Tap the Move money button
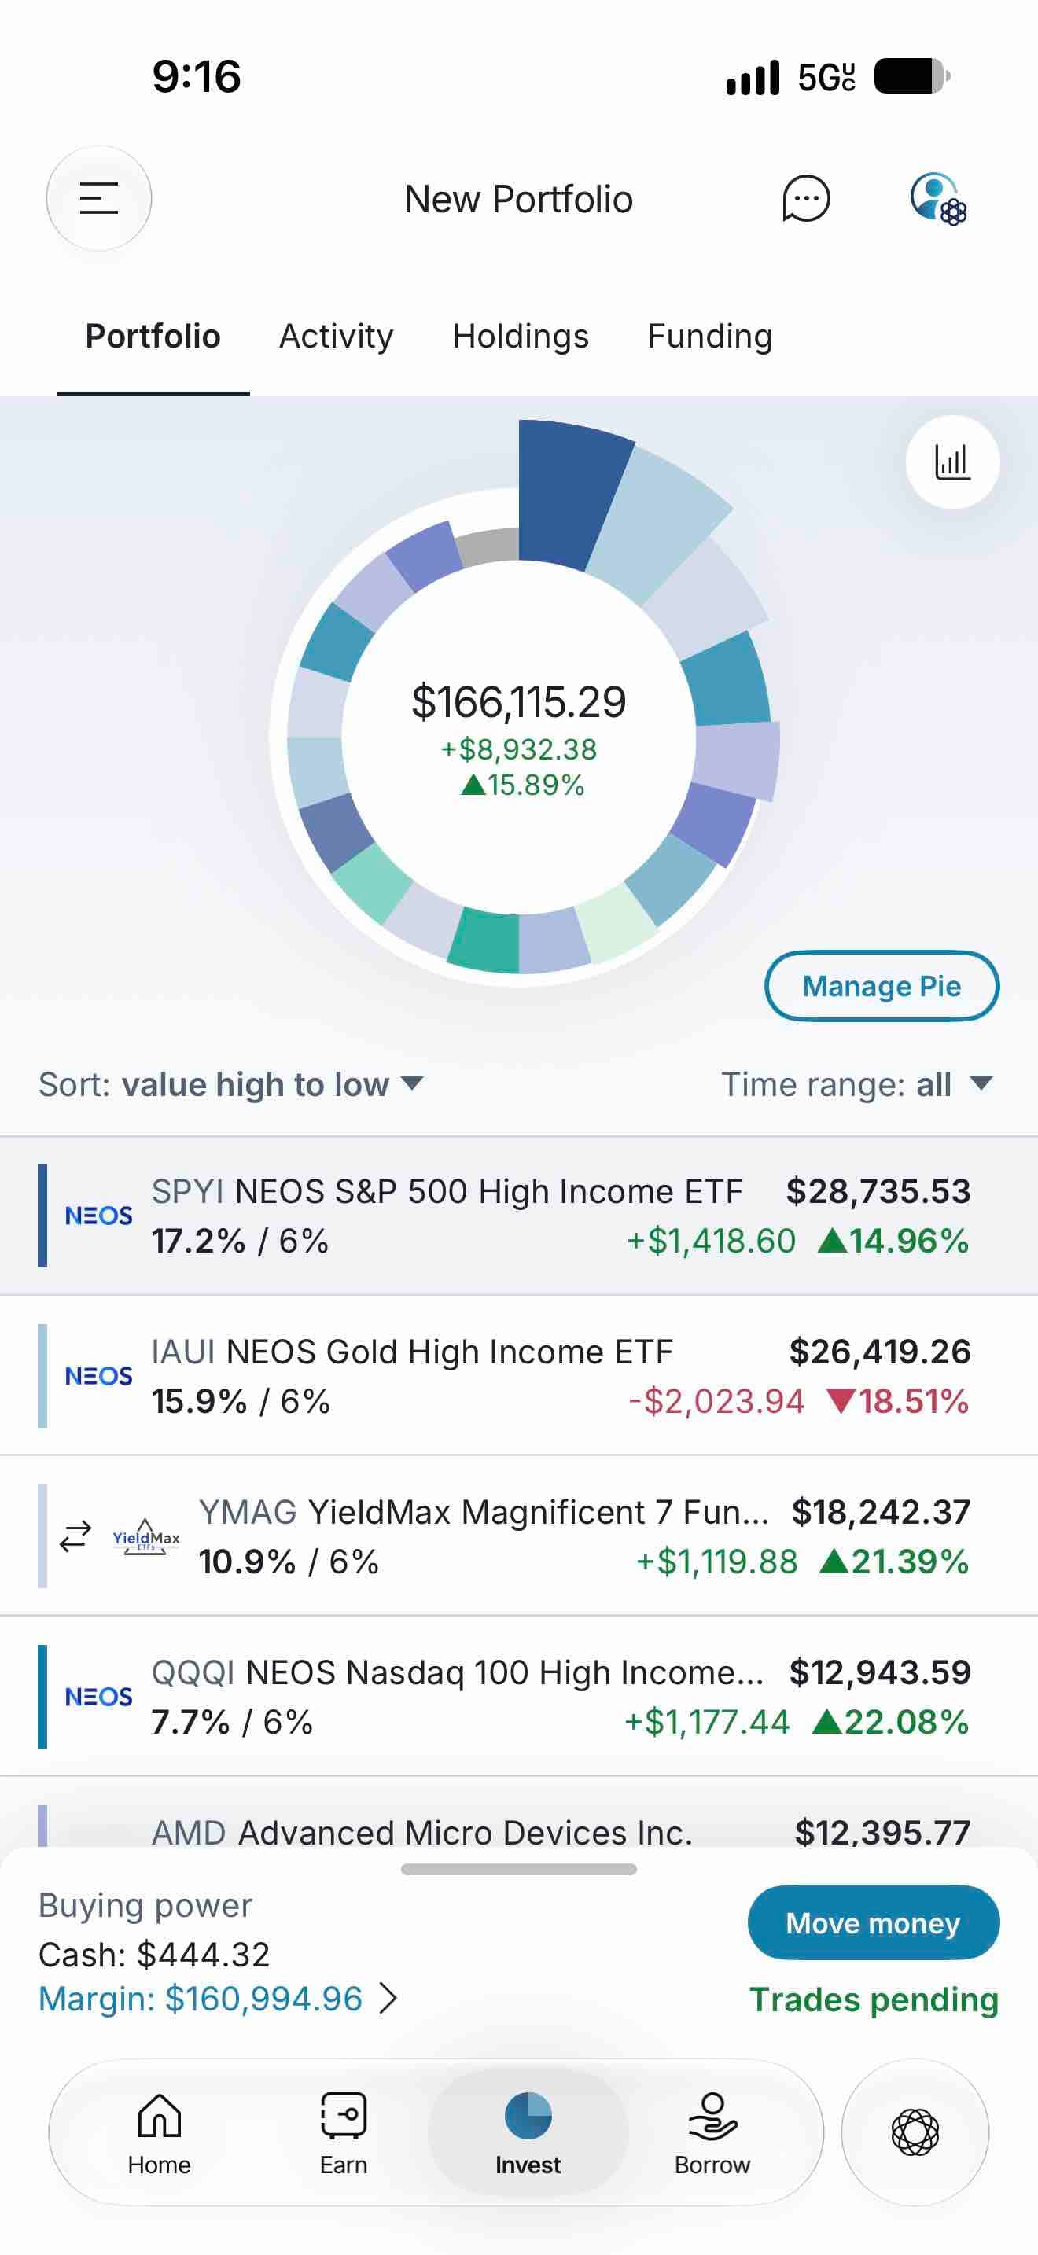This screenshot has height=2255, width=1038. pyautogui.click(x=873, y=1922)
